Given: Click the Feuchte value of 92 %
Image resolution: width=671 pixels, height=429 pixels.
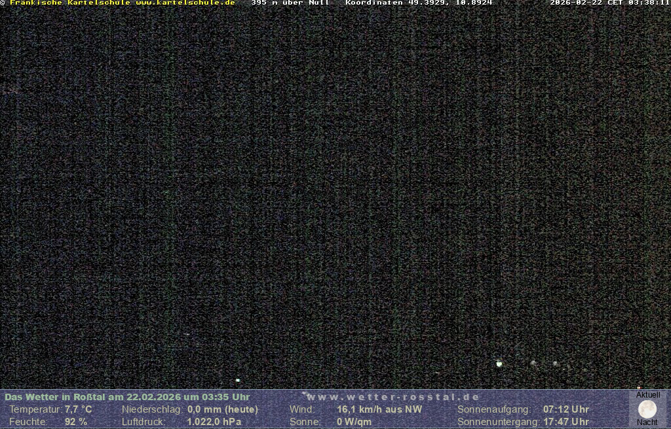Looking at the screenshot, I should pyautogui.click(x=75, y=422).
